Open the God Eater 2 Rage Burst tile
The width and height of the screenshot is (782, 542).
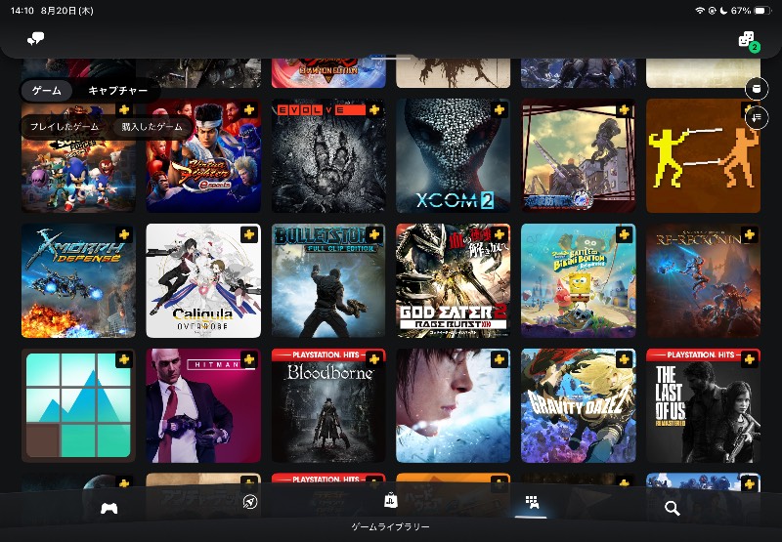(454, 280)
